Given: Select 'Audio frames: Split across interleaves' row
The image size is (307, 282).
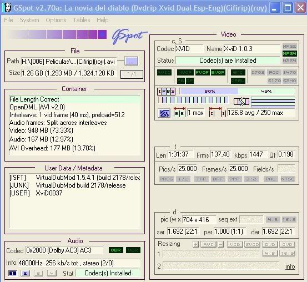Looking at the screenshot, I should (x=74, y=123).
